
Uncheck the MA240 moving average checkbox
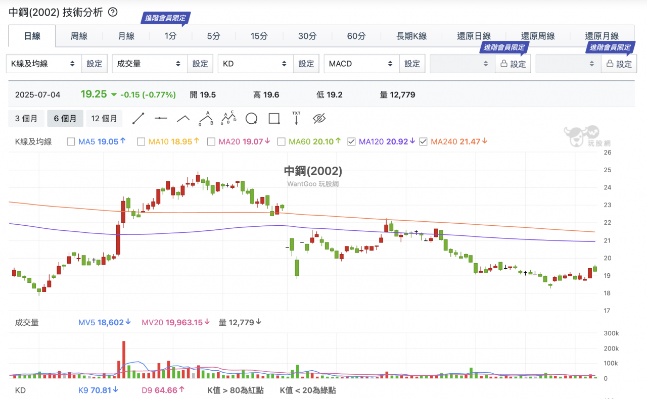(x=423, y=141)
